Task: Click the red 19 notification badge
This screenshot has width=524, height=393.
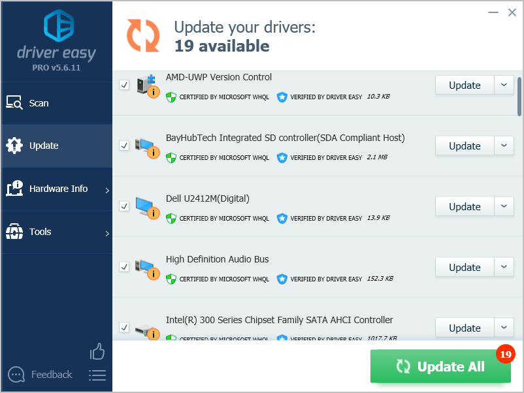Action: point(505,354)
